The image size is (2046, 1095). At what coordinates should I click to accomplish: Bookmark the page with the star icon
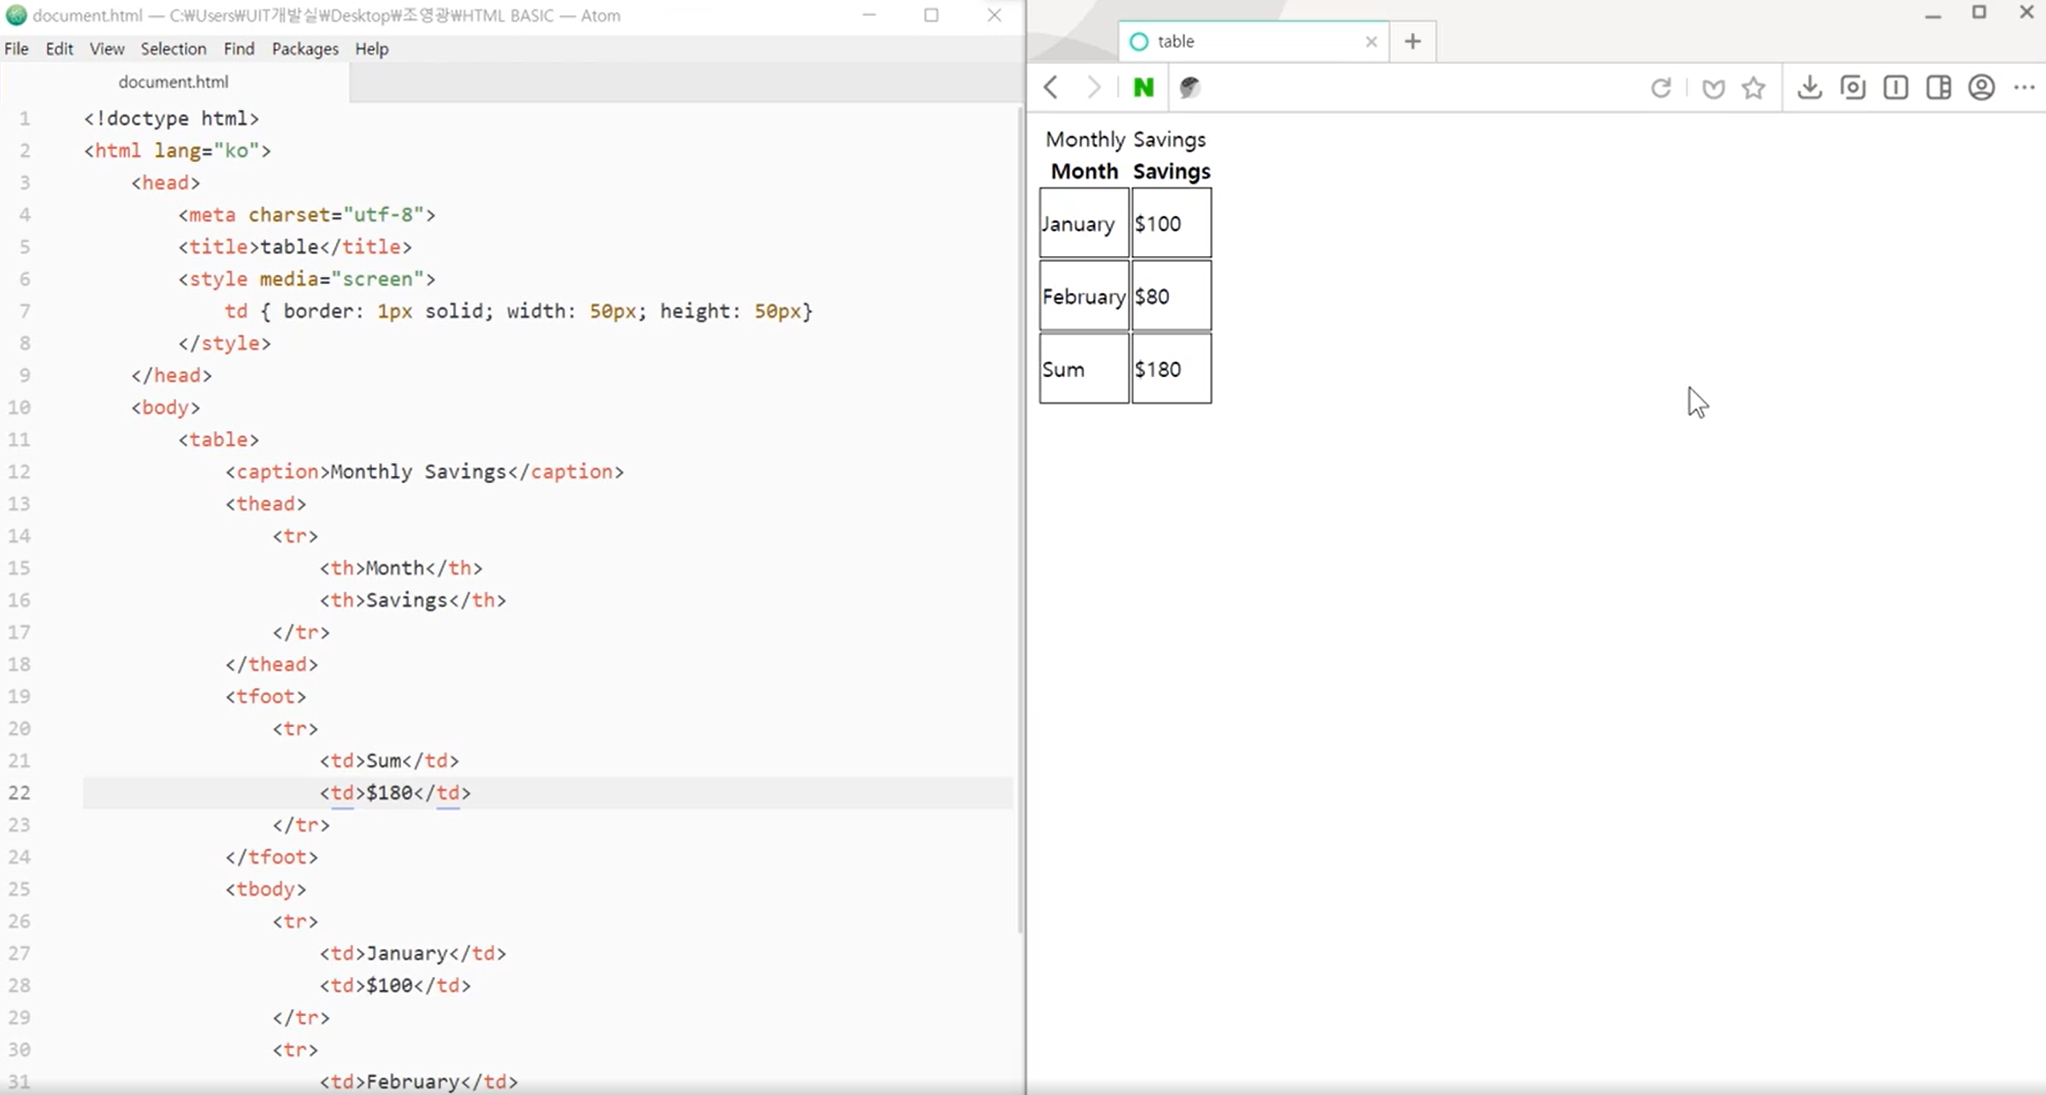pyautogui.click(x=1754, y=87)
